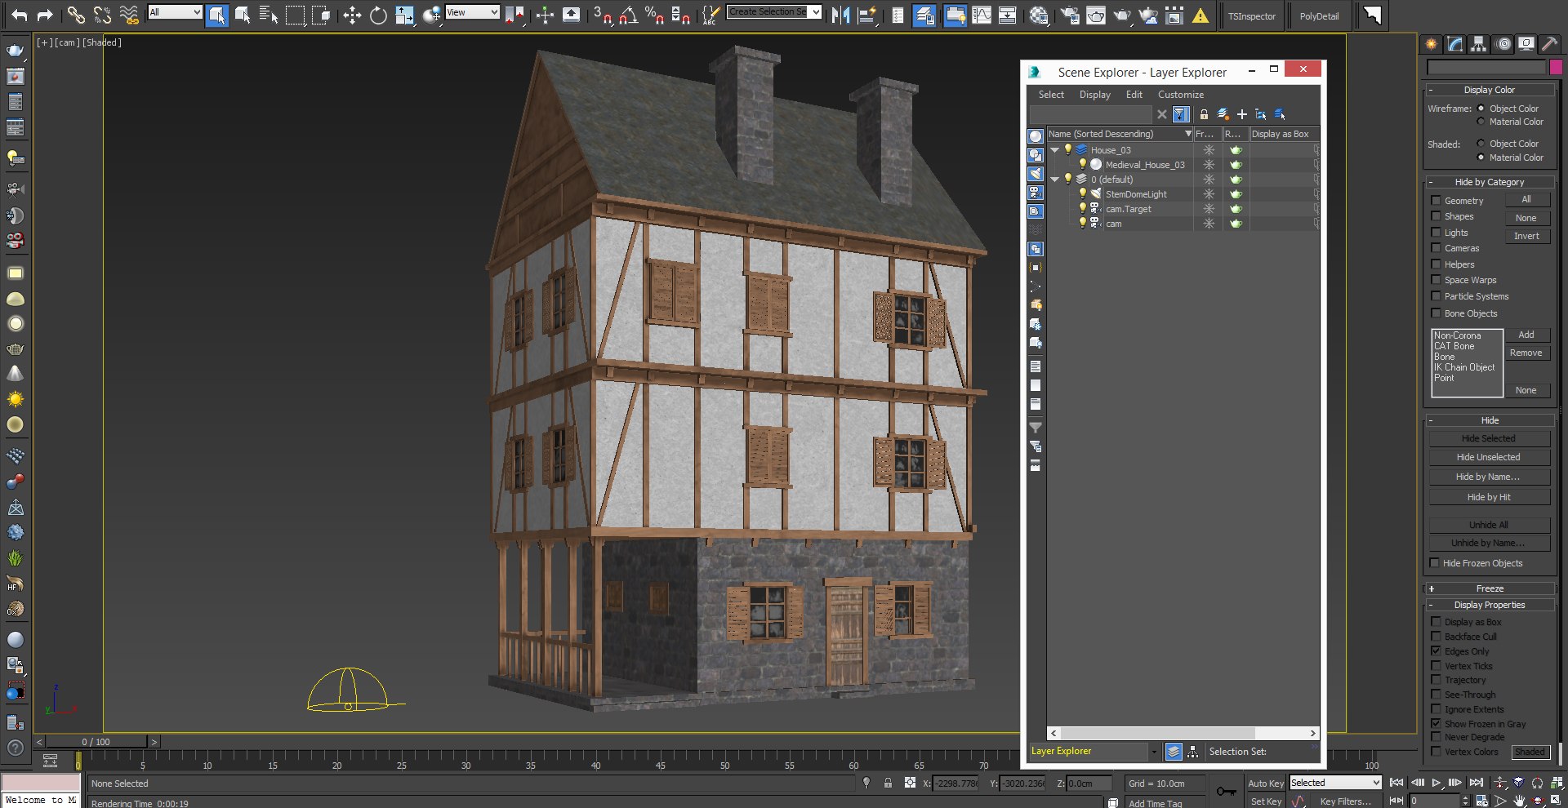
Task: Check the Hide Frozen Objects box
Action: (1435, 563)
